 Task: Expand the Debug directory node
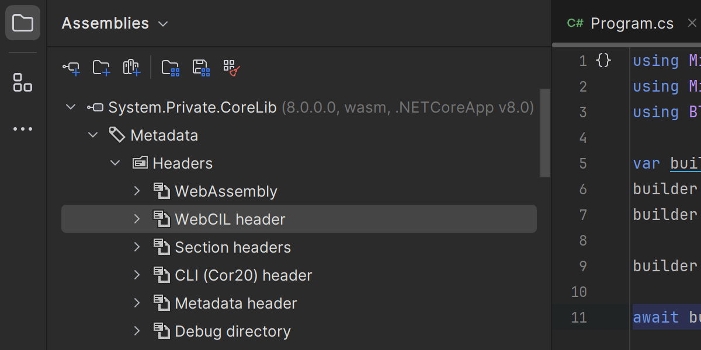pyautogui.click(x=137, y=331)
